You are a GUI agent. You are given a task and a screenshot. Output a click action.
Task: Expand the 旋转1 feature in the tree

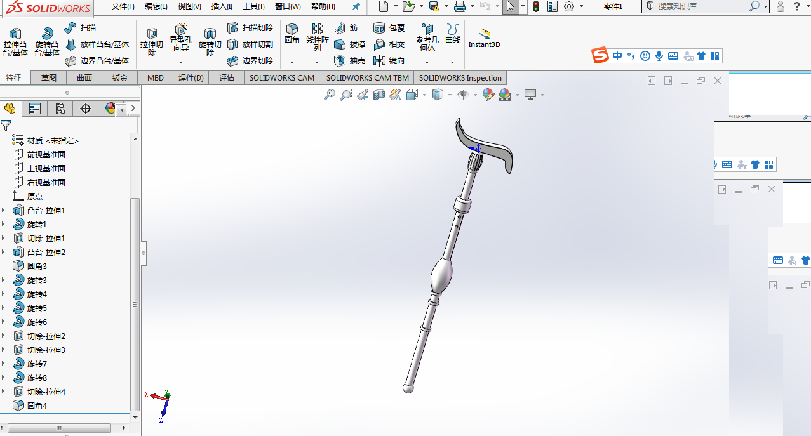point(3,225)
